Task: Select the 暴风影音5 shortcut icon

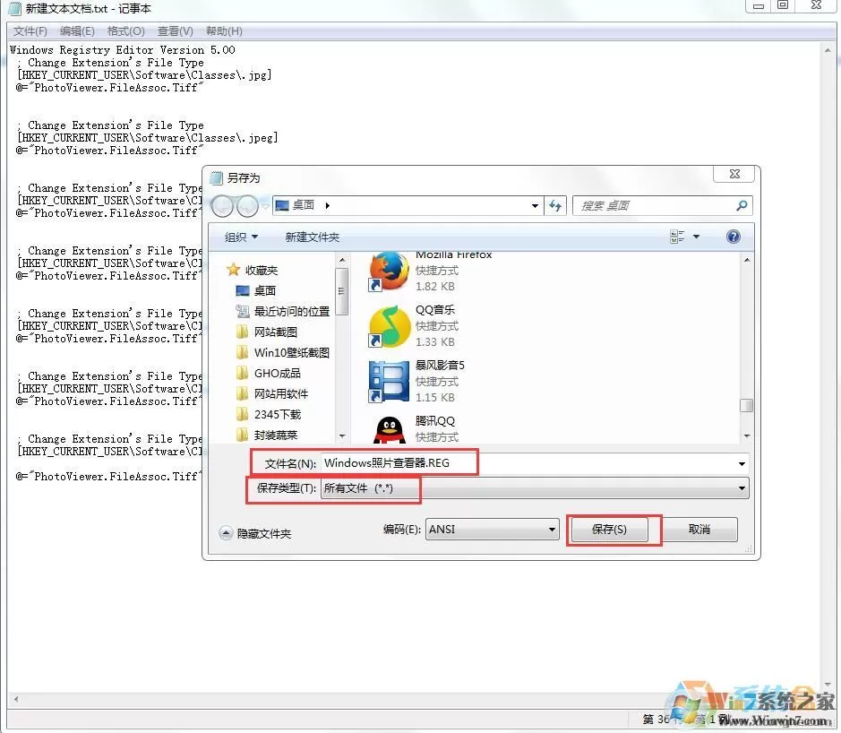Action: click(389, 382)
